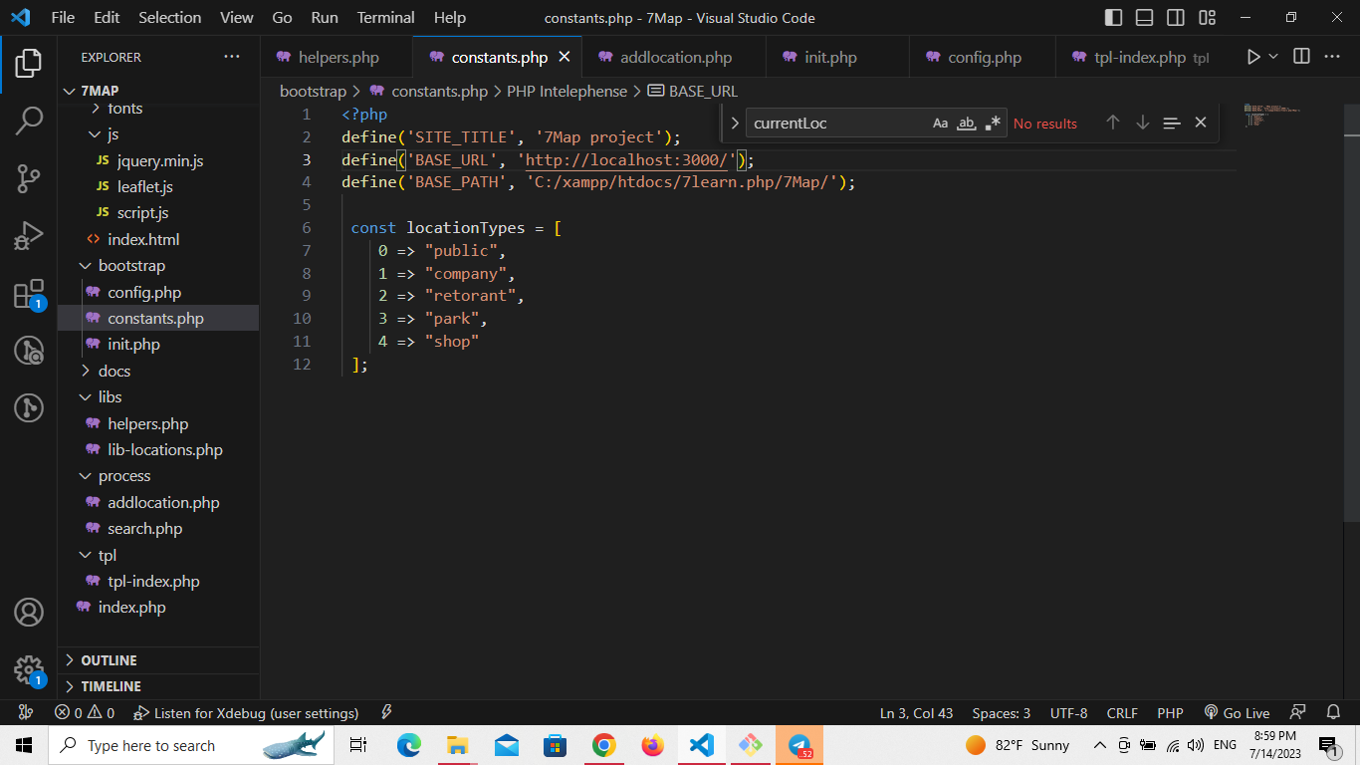This screenshot has height=765, width=1360.
Task: Open the Run menu
Action: [x=325, y=18]
